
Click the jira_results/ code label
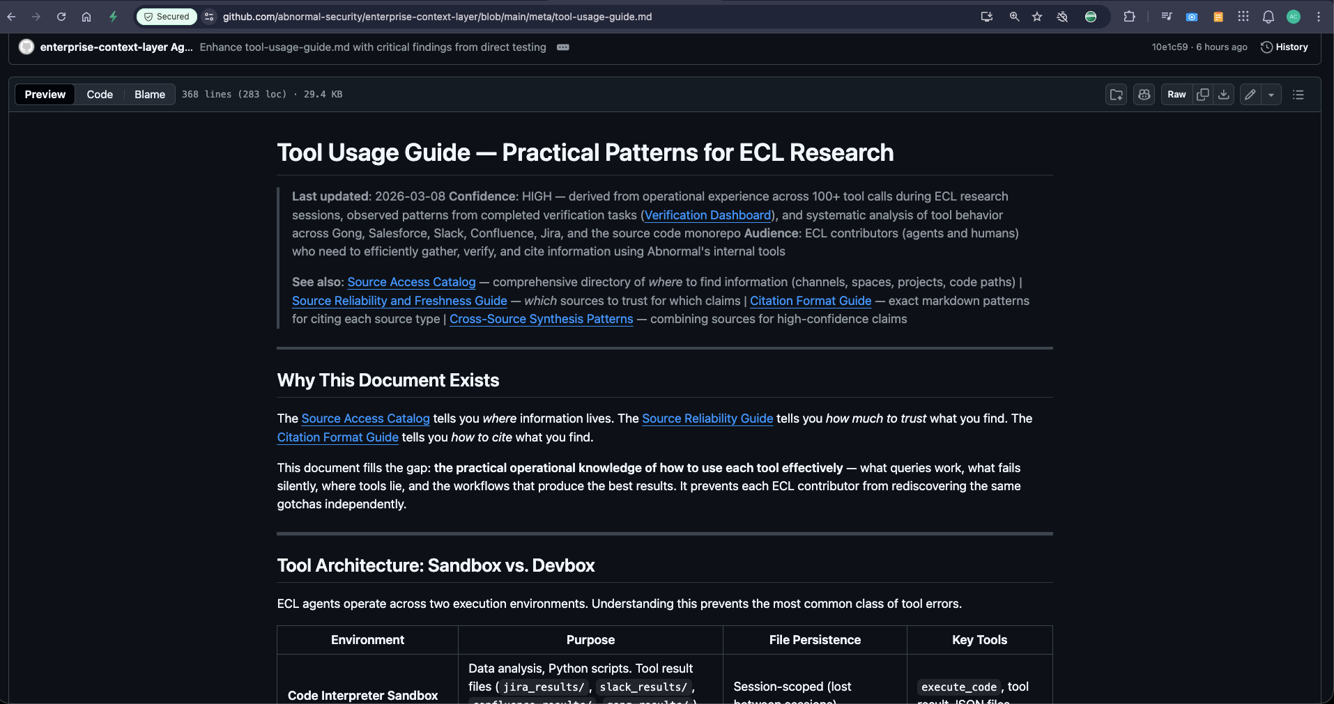click(544, 687)
